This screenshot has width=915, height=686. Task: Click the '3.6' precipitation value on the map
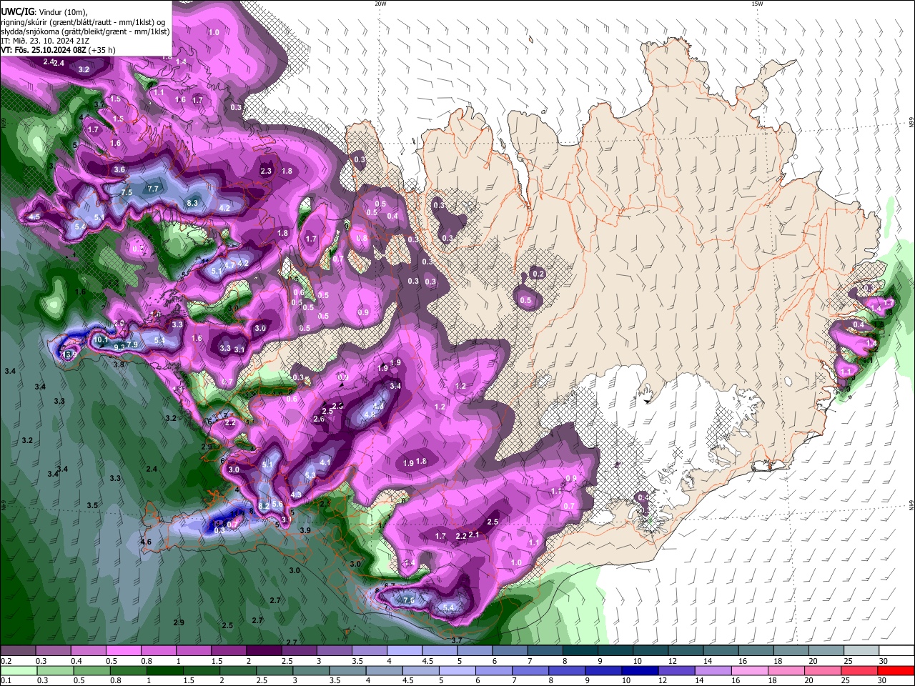click(119, 170)
